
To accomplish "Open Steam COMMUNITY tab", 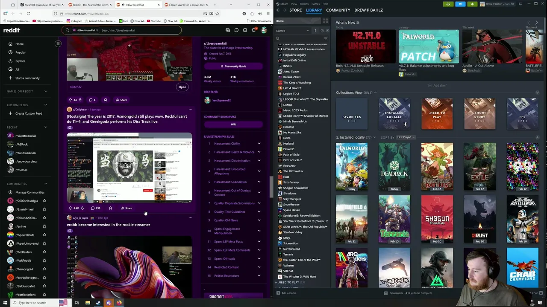I will tap(338, 10).
